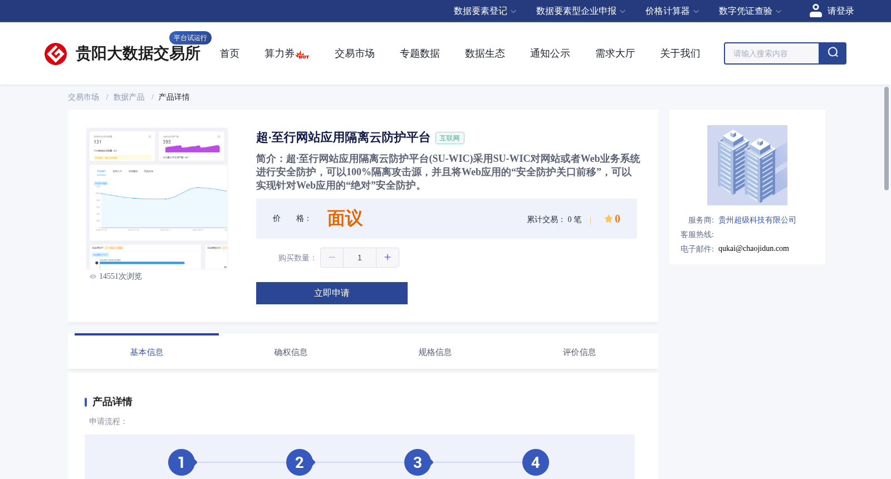Open 通知公示 navigation item
The height and width of the screenshot is (479, 891).
(x=550, y=53)
